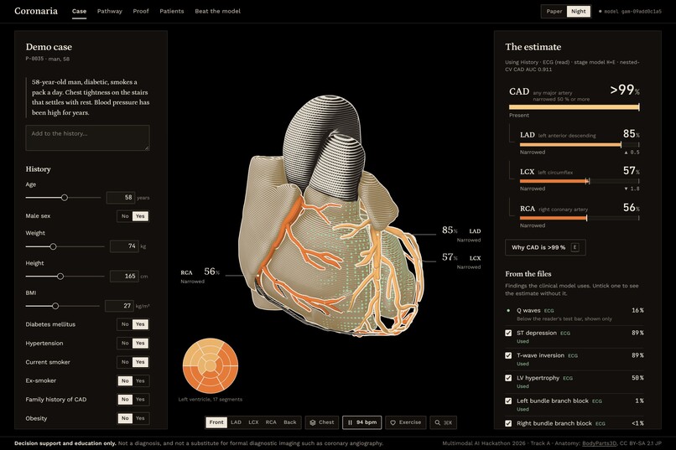676x450 pixels.
Task: Click the left ventricle 17-segment bullseye chart
Action: 211,365
